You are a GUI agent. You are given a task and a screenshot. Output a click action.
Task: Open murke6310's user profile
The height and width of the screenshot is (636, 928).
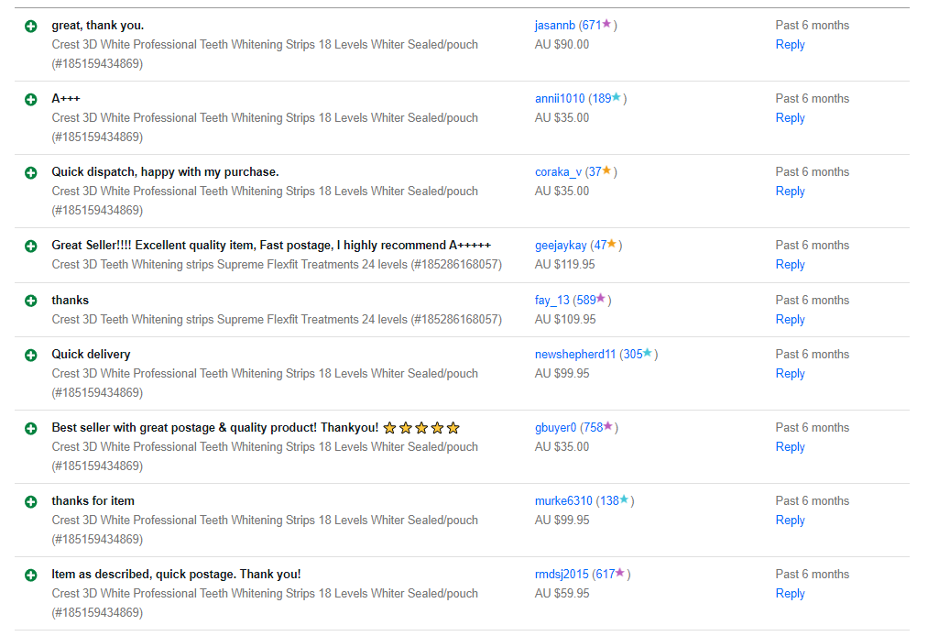pyautogui.click(x=562, y=501)
